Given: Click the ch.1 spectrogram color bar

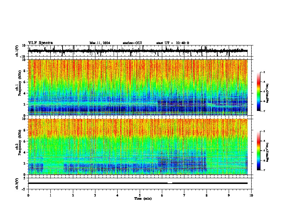Looking at the screenshot, I should coord(259,92).
